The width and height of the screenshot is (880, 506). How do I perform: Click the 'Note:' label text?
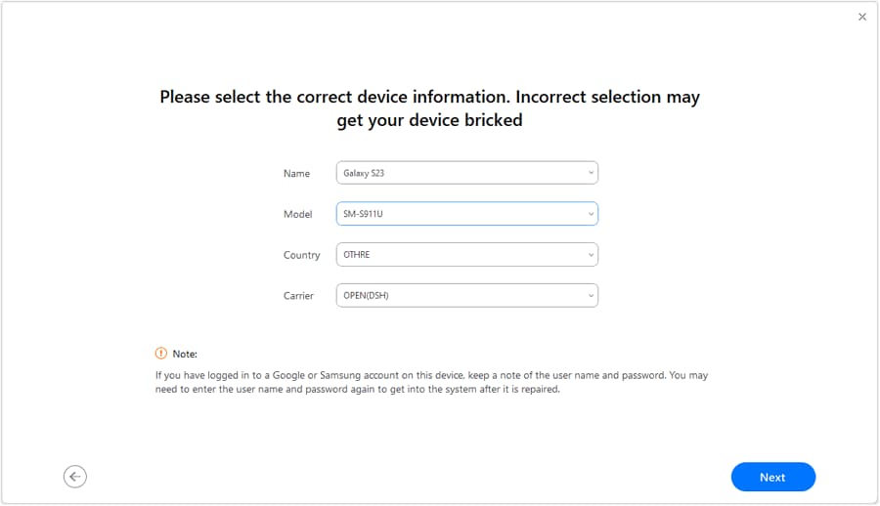click(x=185, y=354)
